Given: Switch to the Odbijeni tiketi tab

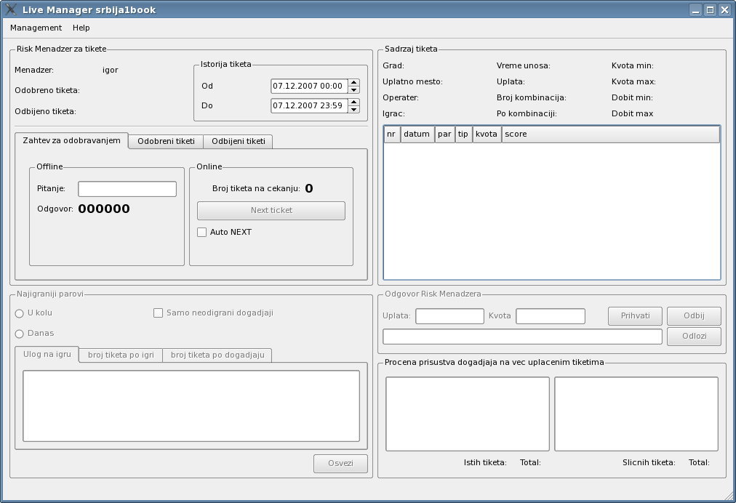Looking at the screenshot, I should [x=238, y=141].
